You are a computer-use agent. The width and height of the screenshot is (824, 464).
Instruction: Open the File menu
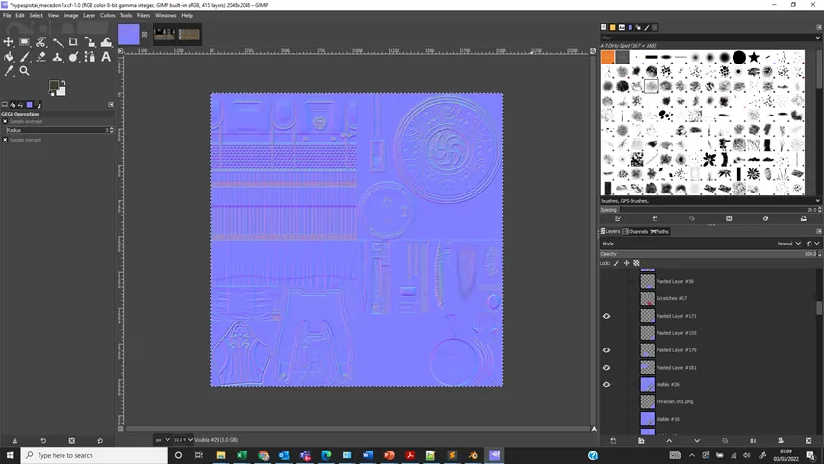click(7, 15)
